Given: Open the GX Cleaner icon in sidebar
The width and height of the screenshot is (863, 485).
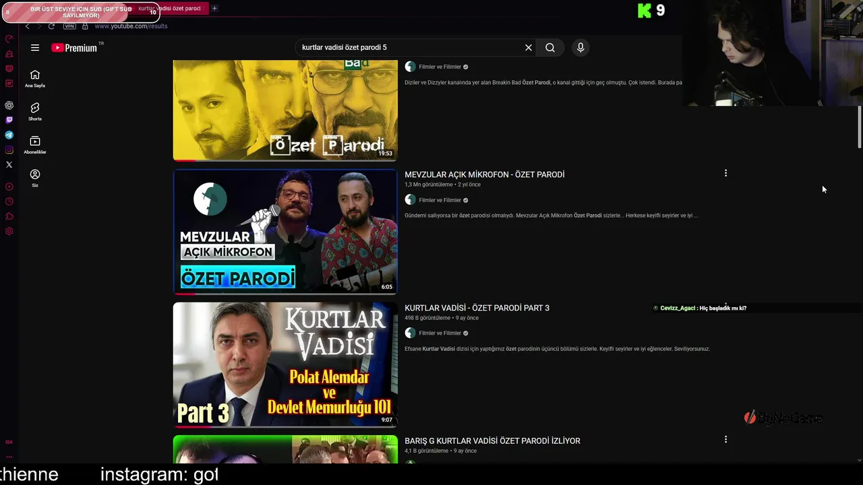Looking at the screenshot, I should (9, 54).
